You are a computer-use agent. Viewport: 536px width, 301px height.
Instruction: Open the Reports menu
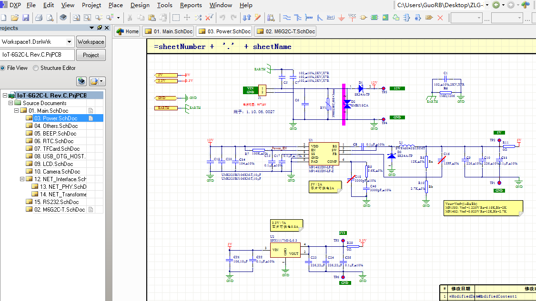point(191,5)
